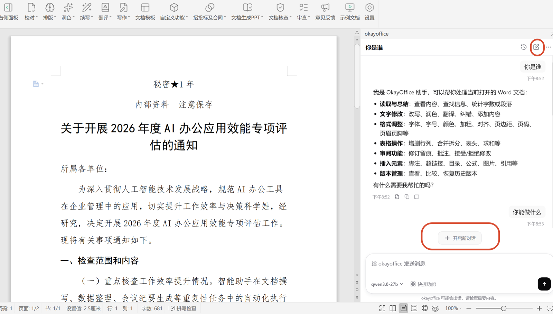Toggle eye protection mode icon

point(435,308)
